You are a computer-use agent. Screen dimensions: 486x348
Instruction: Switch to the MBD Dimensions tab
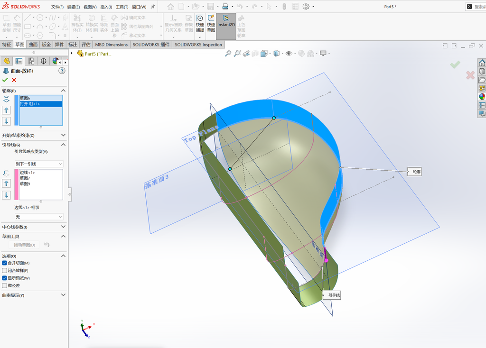pos(111,45)
